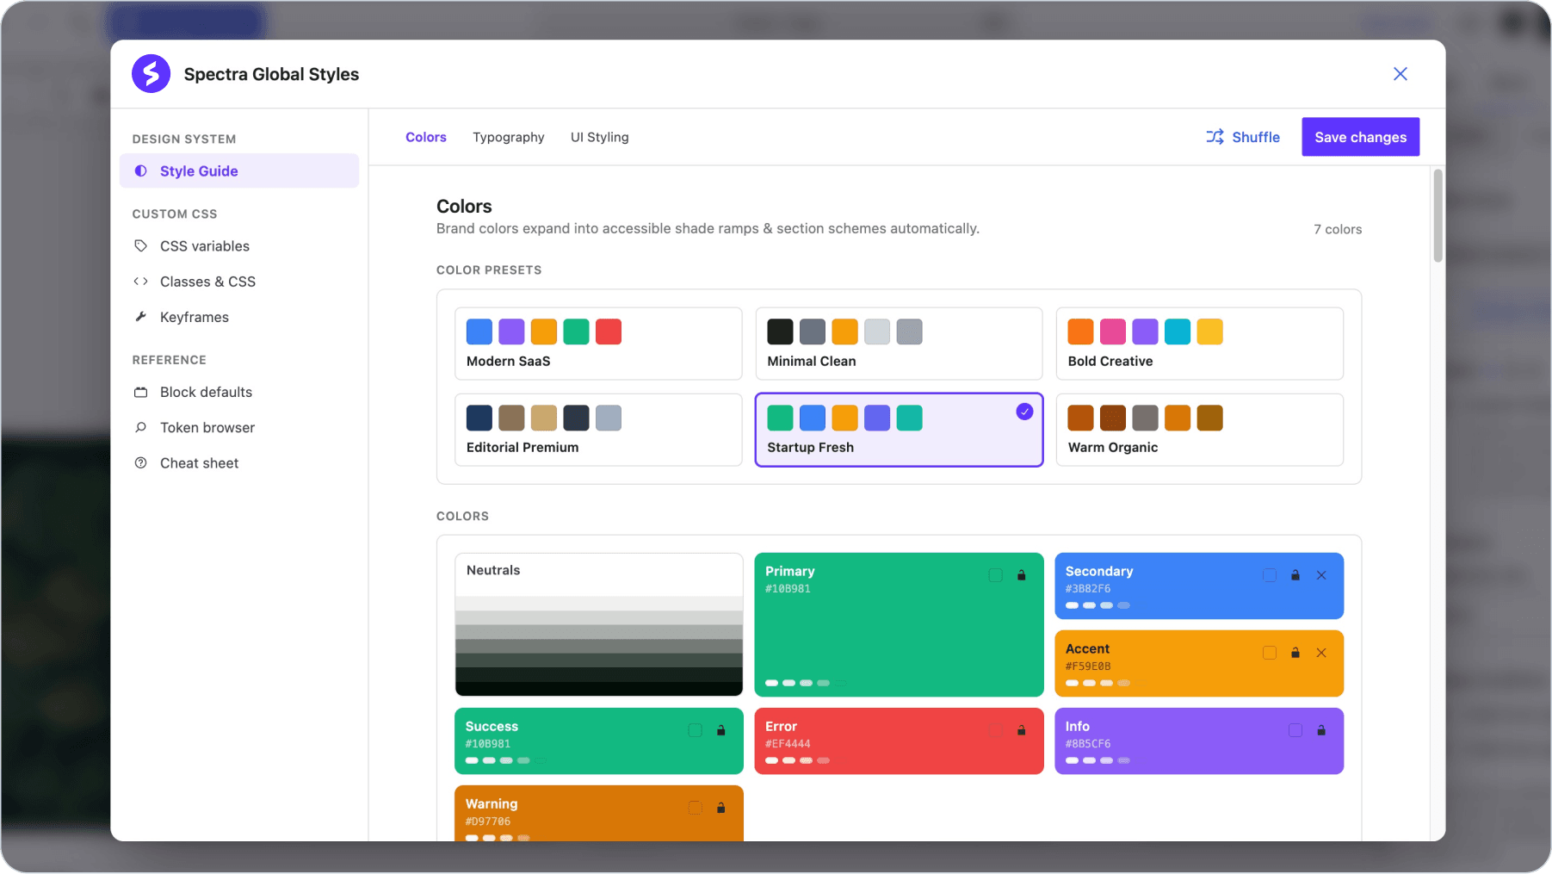Tick the checkbox on Accent color card
Screen dimensions: 1552x874
(1270, 653)
